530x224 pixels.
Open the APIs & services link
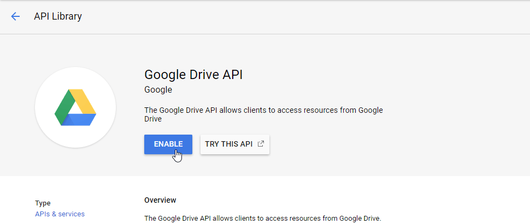60,214
